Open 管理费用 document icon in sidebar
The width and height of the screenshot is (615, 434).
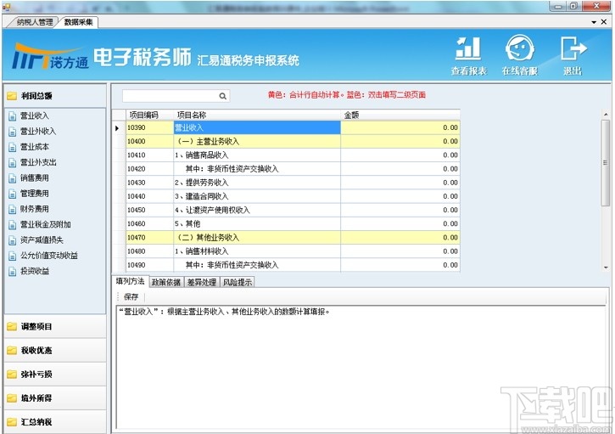(x=13, y=194)
